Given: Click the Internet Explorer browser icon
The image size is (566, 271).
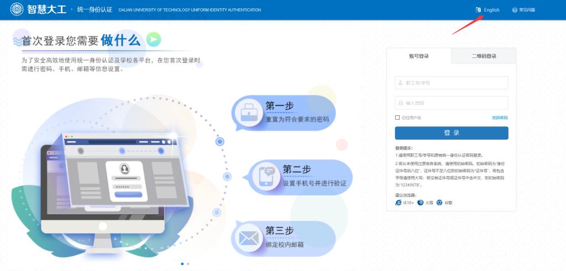Looking at the screenshot, I should (398, 203).
